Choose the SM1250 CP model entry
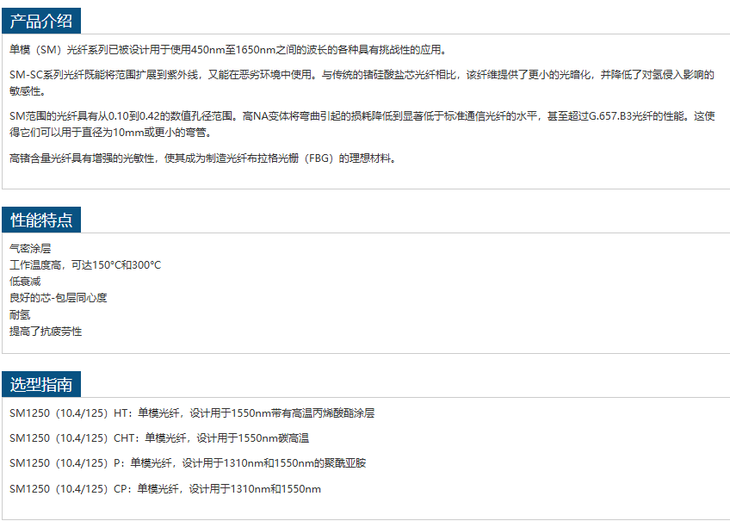 165,489
